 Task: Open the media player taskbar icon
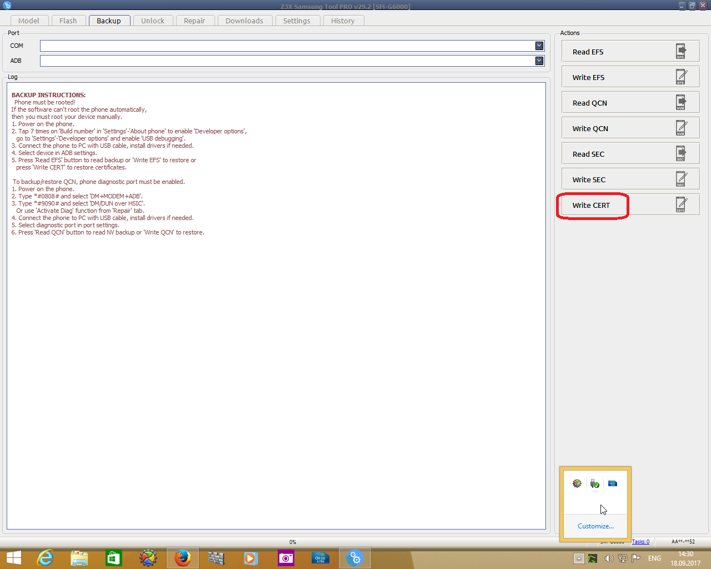[x=251, y=558]
